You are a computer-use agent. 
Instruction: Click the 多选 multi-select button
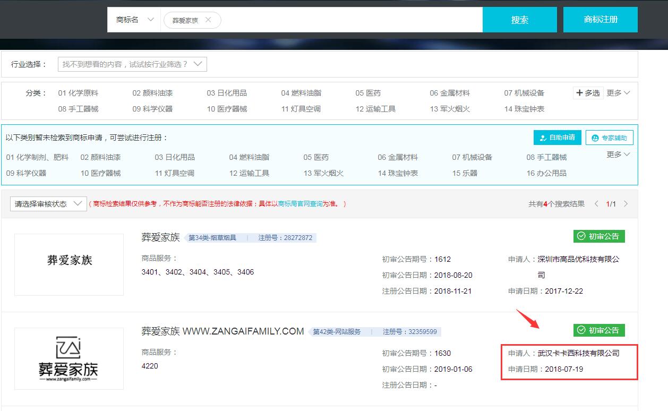point(588,93)
